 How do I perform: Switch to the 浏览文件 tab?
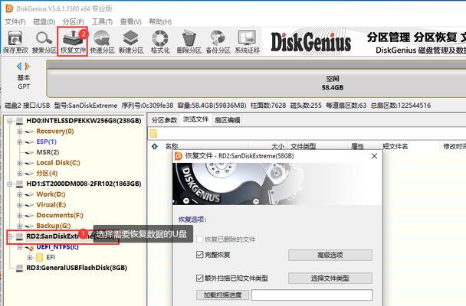click(x=195, y=119)
